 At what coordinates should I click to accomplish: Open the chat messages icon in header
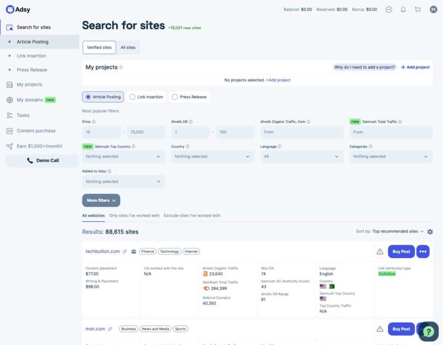coord(389,9)
